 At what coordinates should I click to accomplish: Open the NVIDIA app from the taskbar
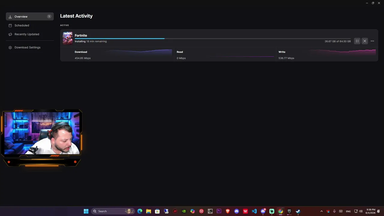(184, 211)
